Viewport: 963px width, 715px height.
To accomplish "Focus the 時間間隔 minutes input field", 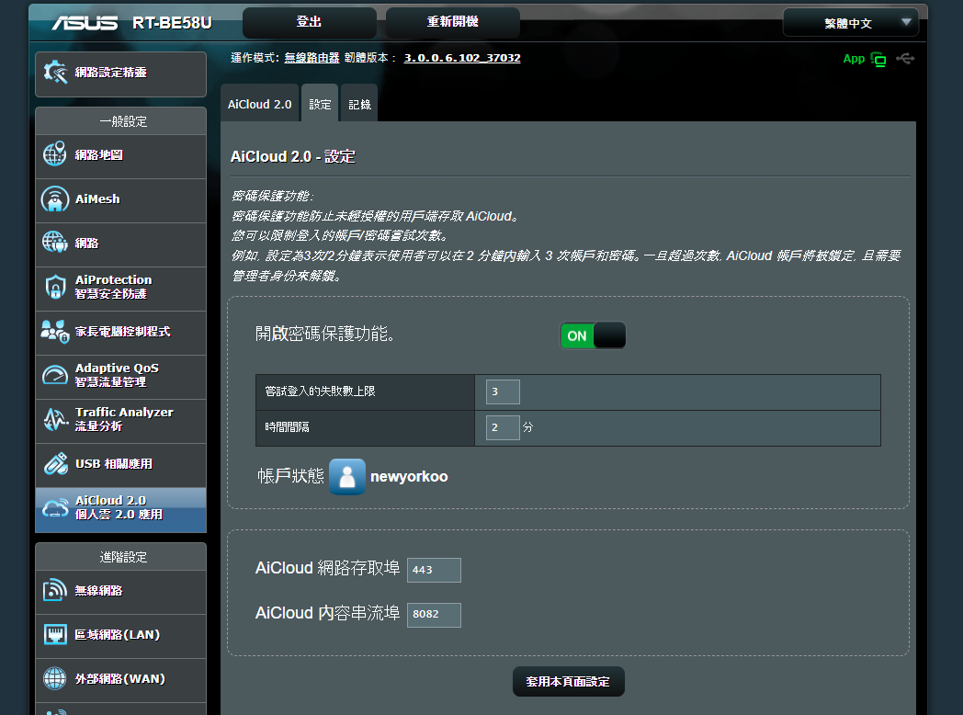I will pyautogui.click(x=503, y=427).
